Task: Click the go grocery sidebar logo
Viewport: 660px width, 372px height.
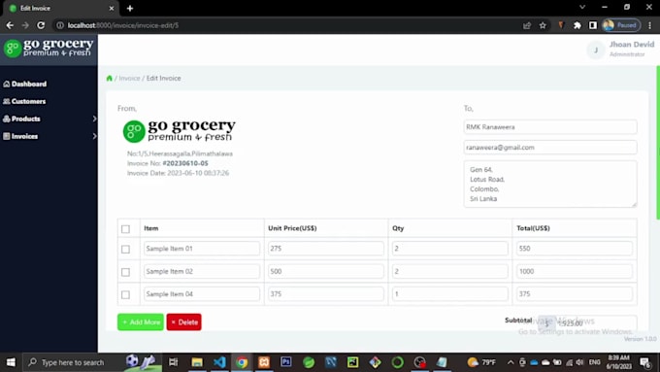Action: click(x=49, y=48)
